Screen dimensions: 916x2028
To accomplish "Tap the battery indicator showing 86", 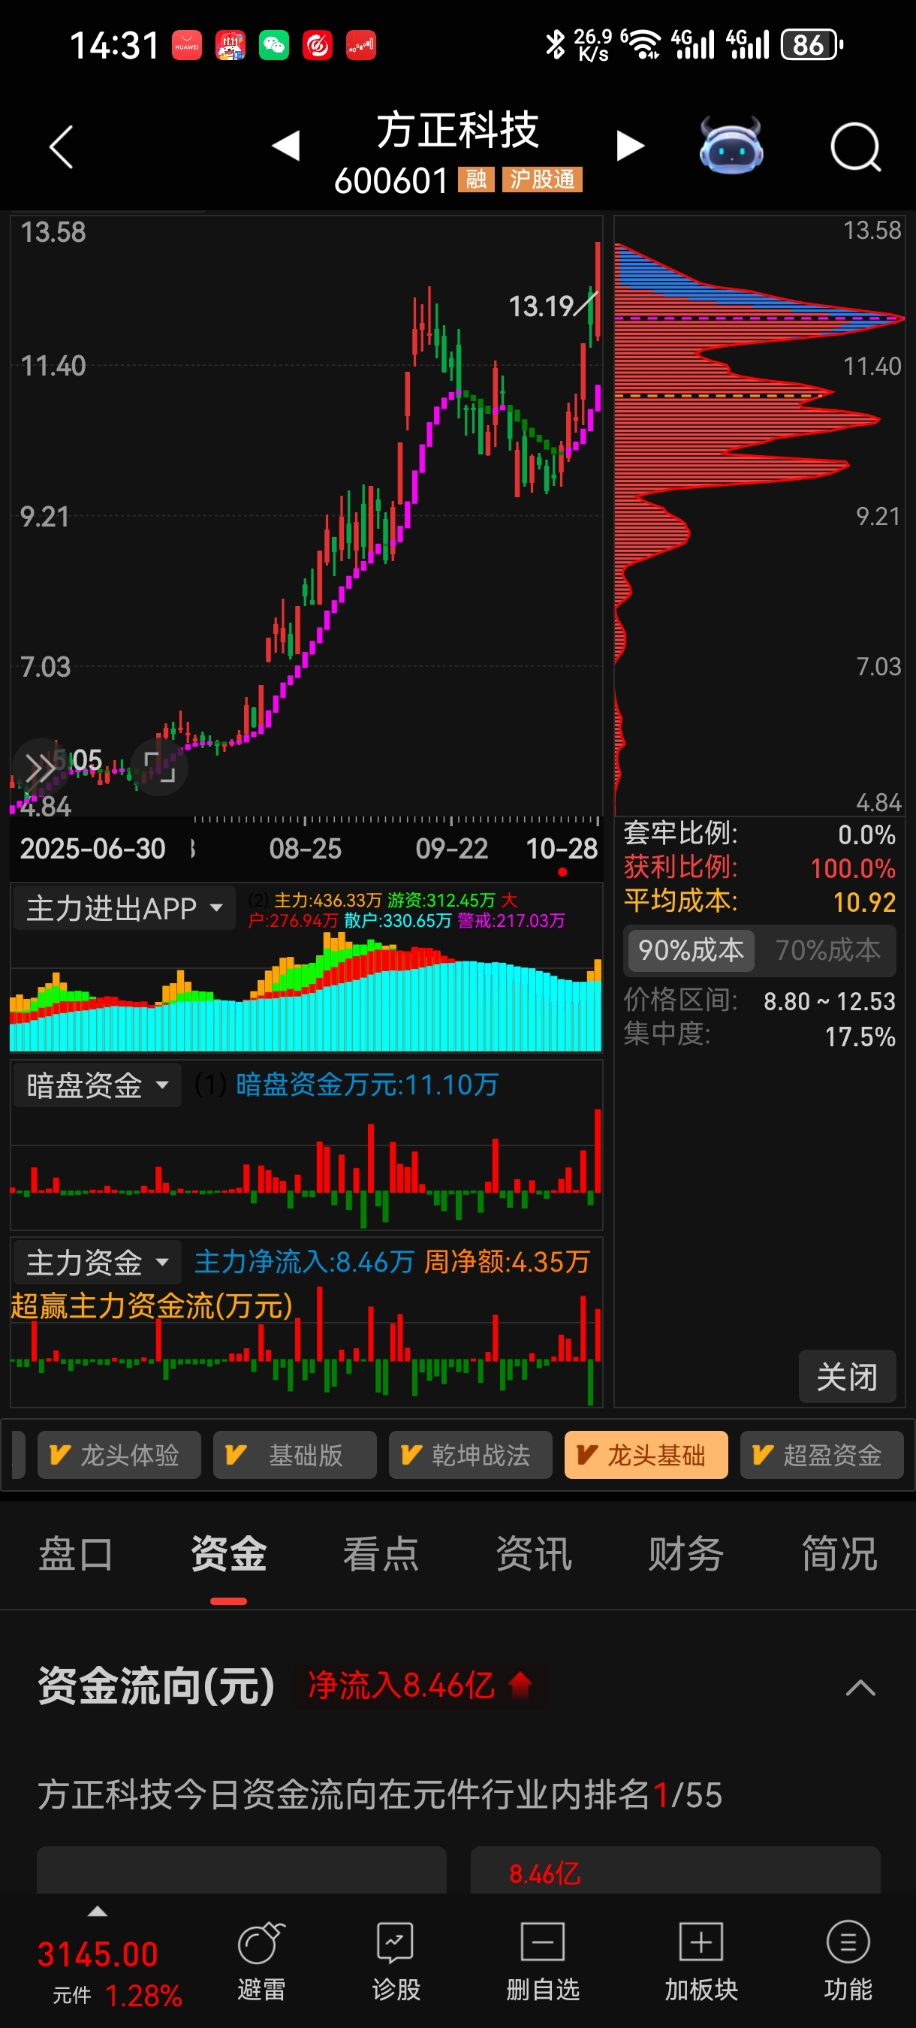I will [x=812, y=45].
